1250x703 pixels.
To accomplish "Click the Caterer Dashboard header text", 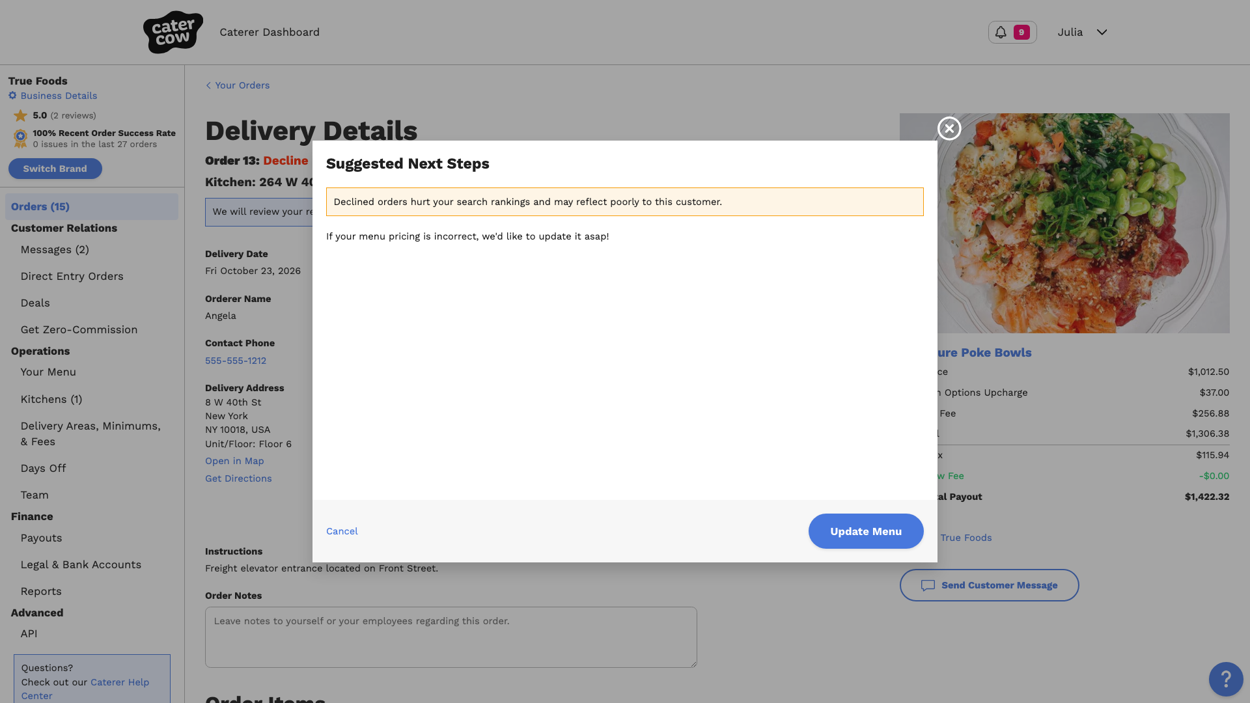I will tap(270, 32).
